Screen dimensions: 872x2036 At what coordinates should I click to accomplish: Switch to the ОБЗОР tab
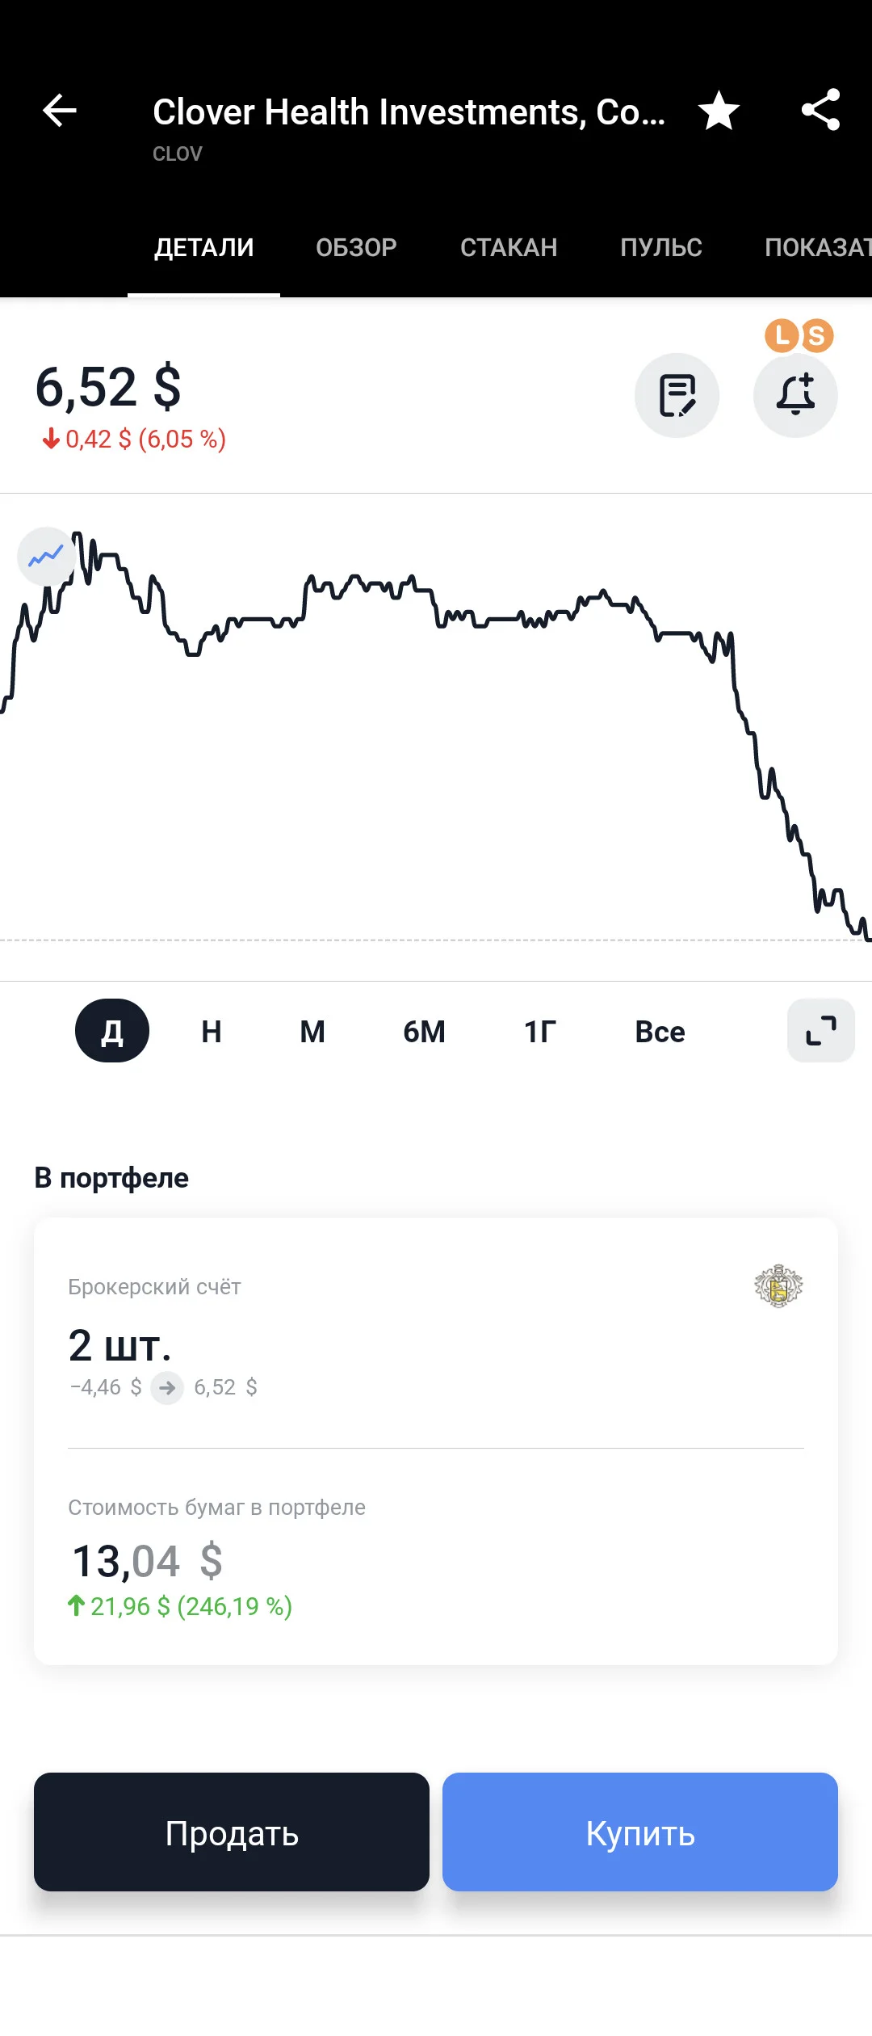click(x=356, y=247)
